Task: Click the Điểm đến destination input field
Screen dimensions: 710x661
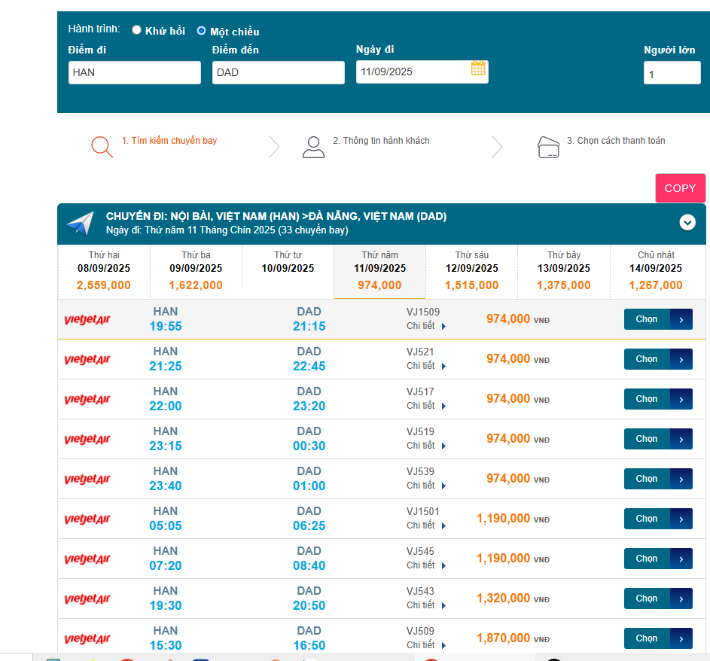Action: click(x=278, y=73)
